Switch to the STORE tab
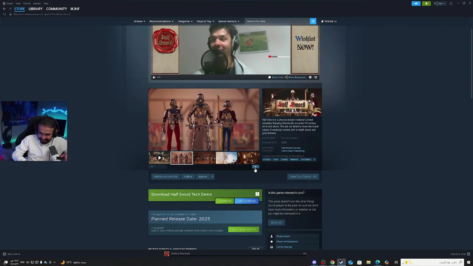The width and height of the screenshot is (473, 266). coord(20,8)
